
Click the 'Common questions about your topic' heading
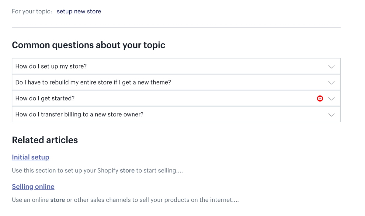[x=89, y=45]
